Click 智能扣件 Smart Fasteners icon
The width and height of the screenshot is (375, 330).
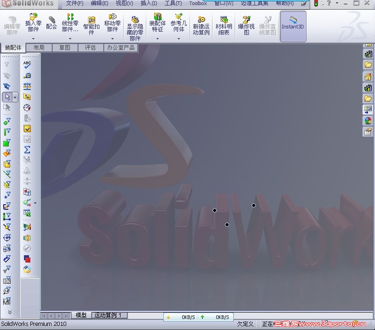pos(91,26)
